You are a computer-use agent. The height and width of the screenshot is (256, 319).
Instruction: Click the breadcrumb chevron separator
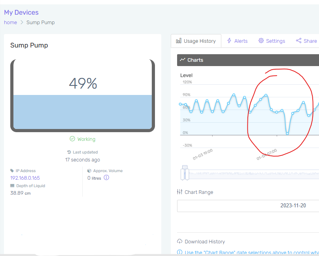pyautogui.click(x=22, y=23)
